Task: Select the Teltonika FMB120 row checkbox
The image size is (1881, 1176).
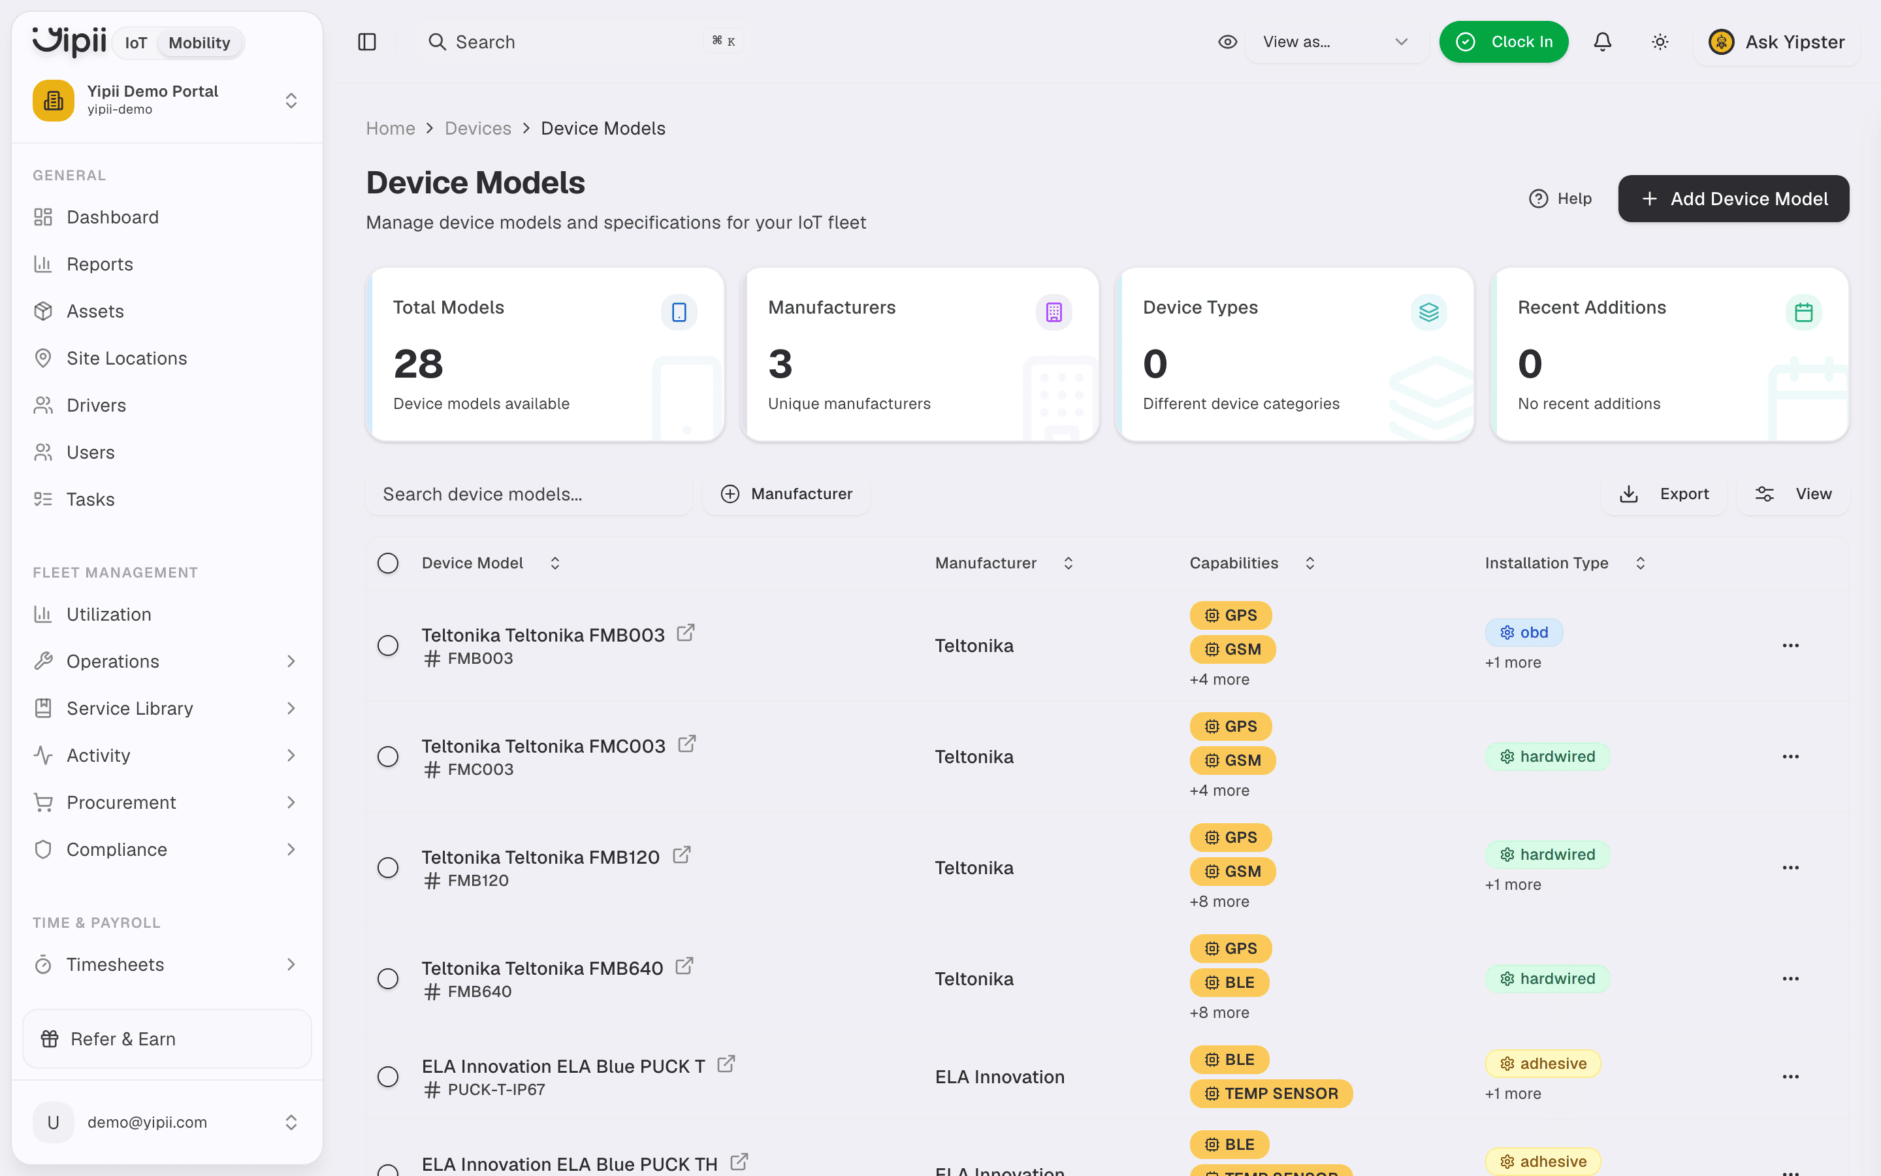Action: pyautogui.click(x=388, y=868)
